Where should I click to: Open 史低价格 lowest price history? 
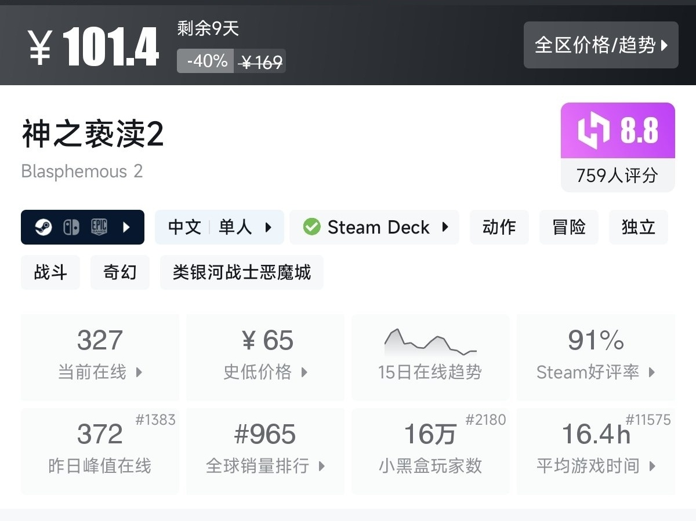coord(265,357)
